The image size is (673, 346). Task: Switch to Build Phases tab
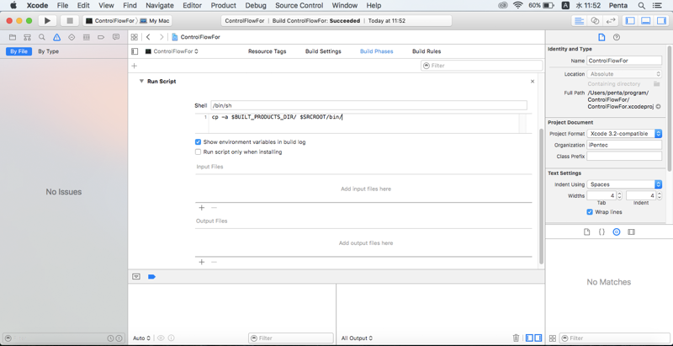click(376, 51)
